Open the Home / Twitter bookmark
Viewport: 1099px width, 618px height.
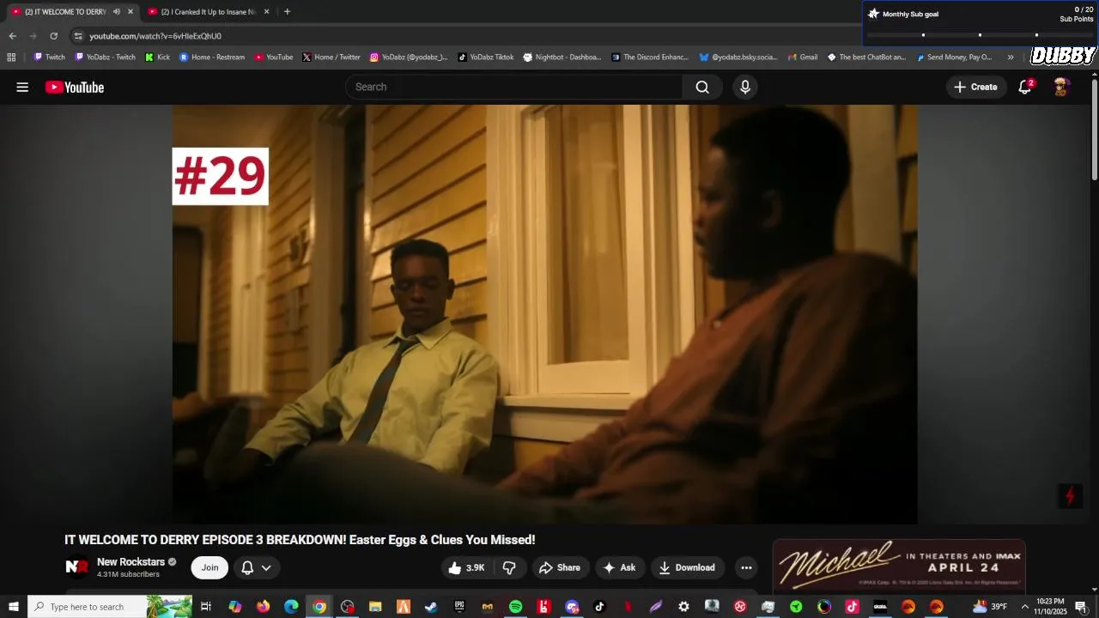331,58
